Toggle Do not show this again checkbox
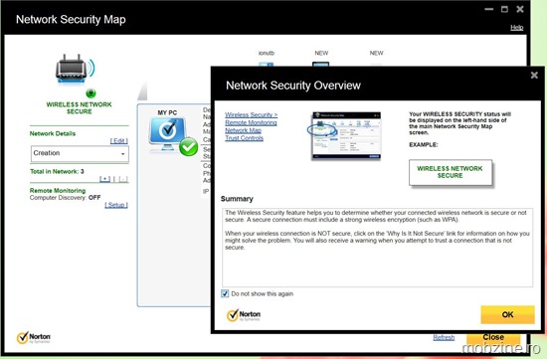The image size is (547, 359). click(x=225, y=293)
